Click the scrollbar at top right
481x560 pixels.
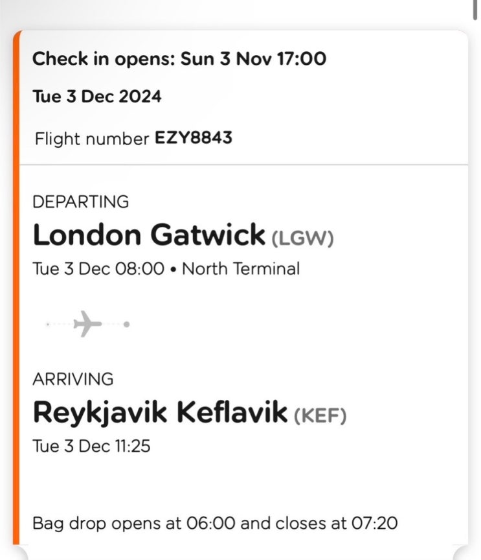coord(475,5)
